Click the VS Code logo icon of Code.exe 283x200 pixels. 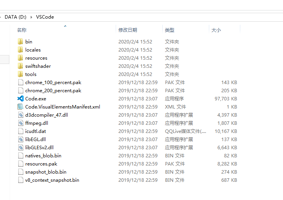click(x=21, y=98)
